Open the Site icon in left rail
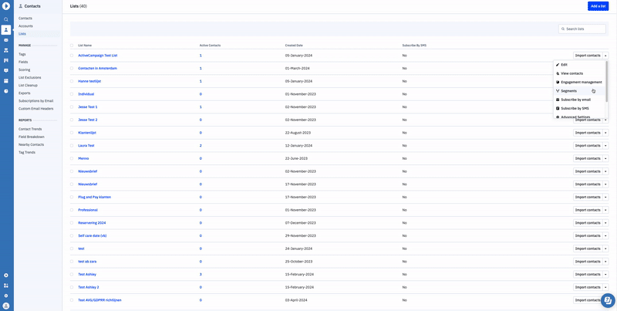 (x=6, y=81)
